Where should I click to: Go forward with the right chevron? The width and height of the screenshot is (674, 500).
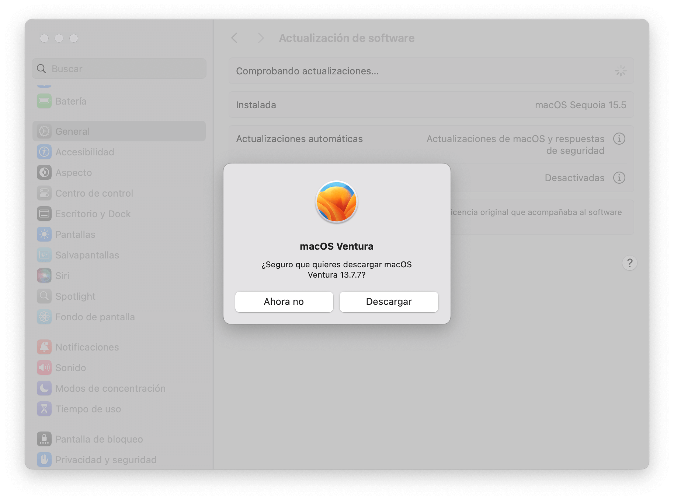point(261,38)
